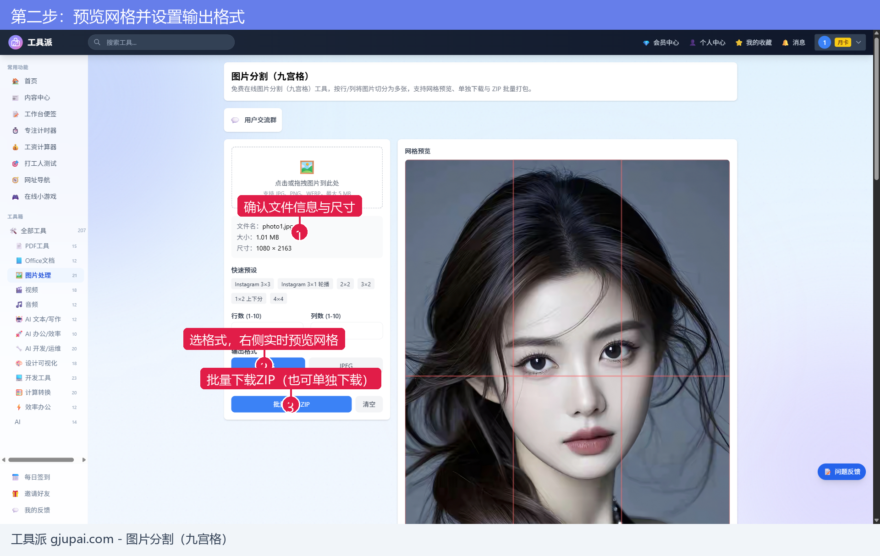This screenshot has width=880, height=556.
Task: Click the grid preview portrait image
Action: coord(567,342)
